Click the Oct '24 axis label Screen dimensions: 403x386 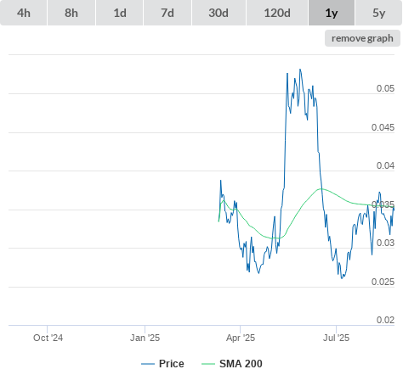tap(48, 338)
